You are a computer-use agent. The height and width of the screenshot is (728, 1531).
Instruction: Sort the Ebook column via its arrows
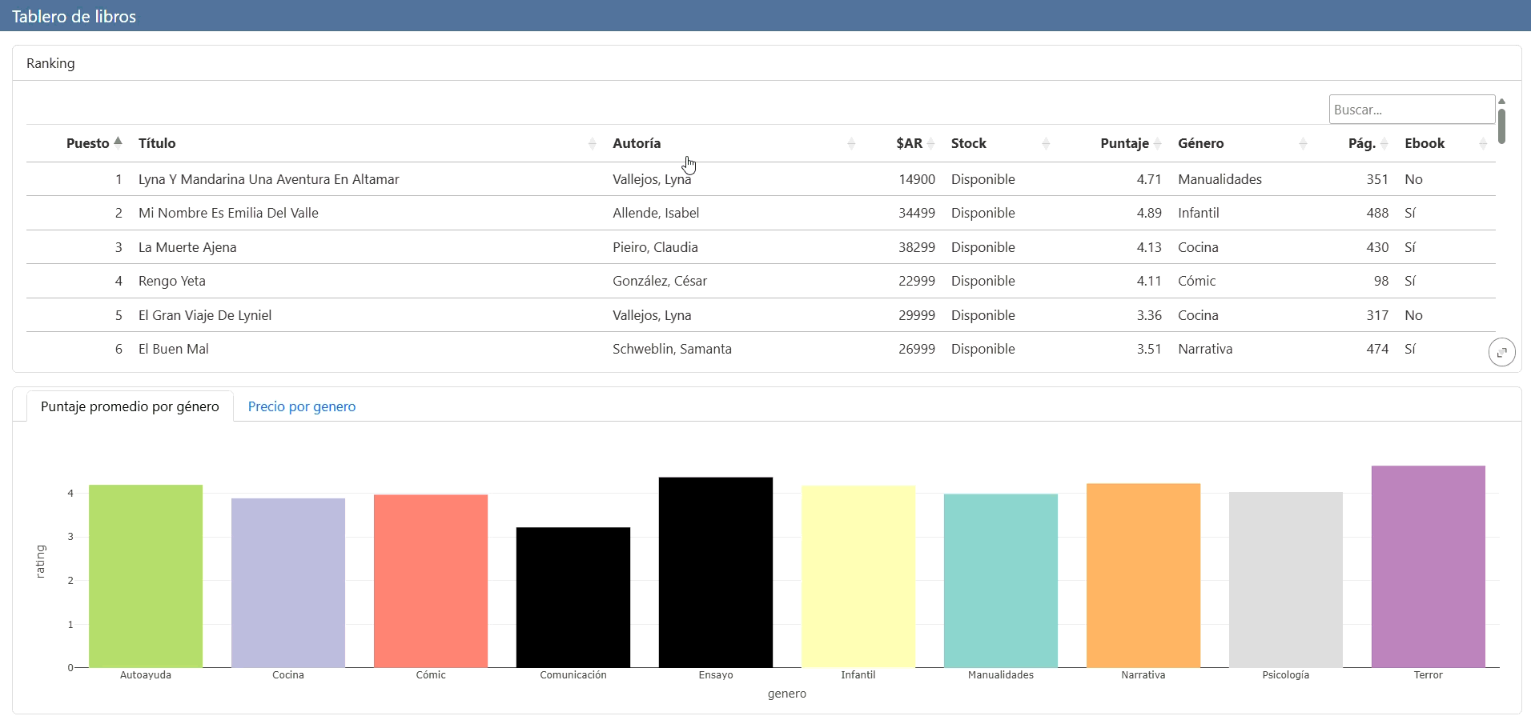click(x=1482, y=143)
